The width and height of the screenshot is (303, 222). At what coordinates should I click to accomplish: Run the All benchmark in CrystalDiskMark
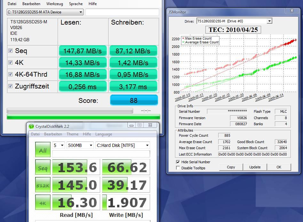(43, 150)
